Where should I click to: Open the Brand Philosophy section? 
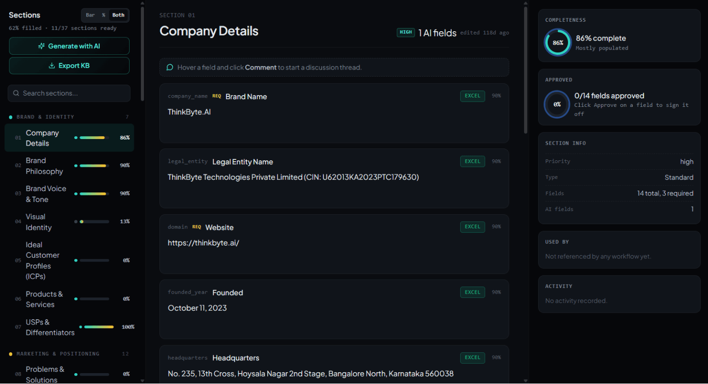(x=69, y=166)
